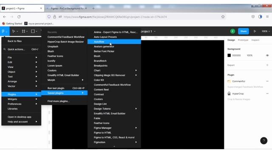Click the Commentful plugin icon
The height and width of the screenshot is (153, 272).
tap(229, 81)
